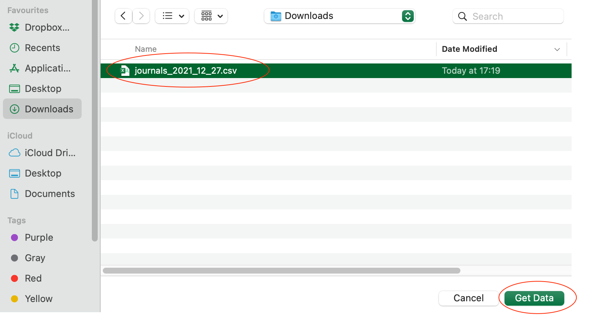Expand the Downloads folder location popup
Screen dimensions: 592x329
tap(408, 16)
